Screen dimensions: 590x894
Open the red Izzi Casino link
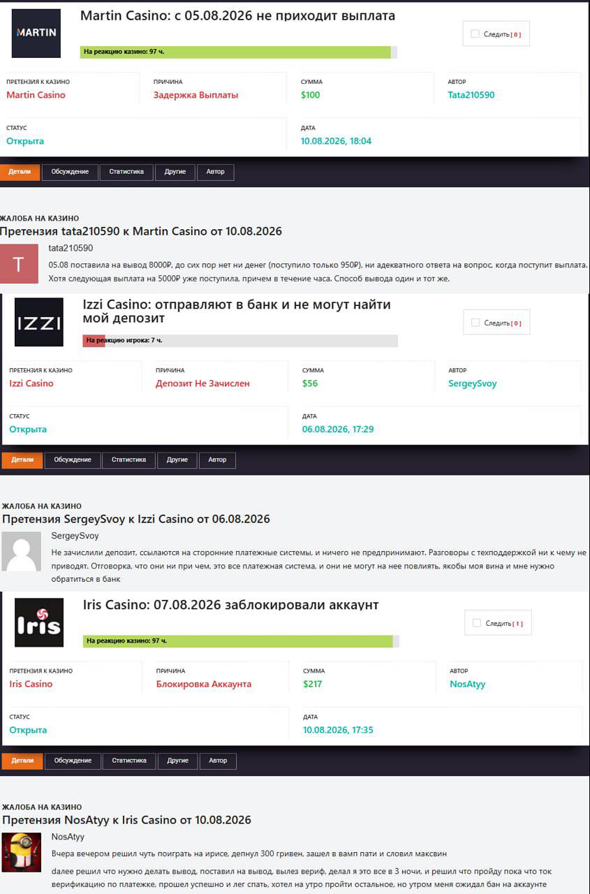(31, 383)
